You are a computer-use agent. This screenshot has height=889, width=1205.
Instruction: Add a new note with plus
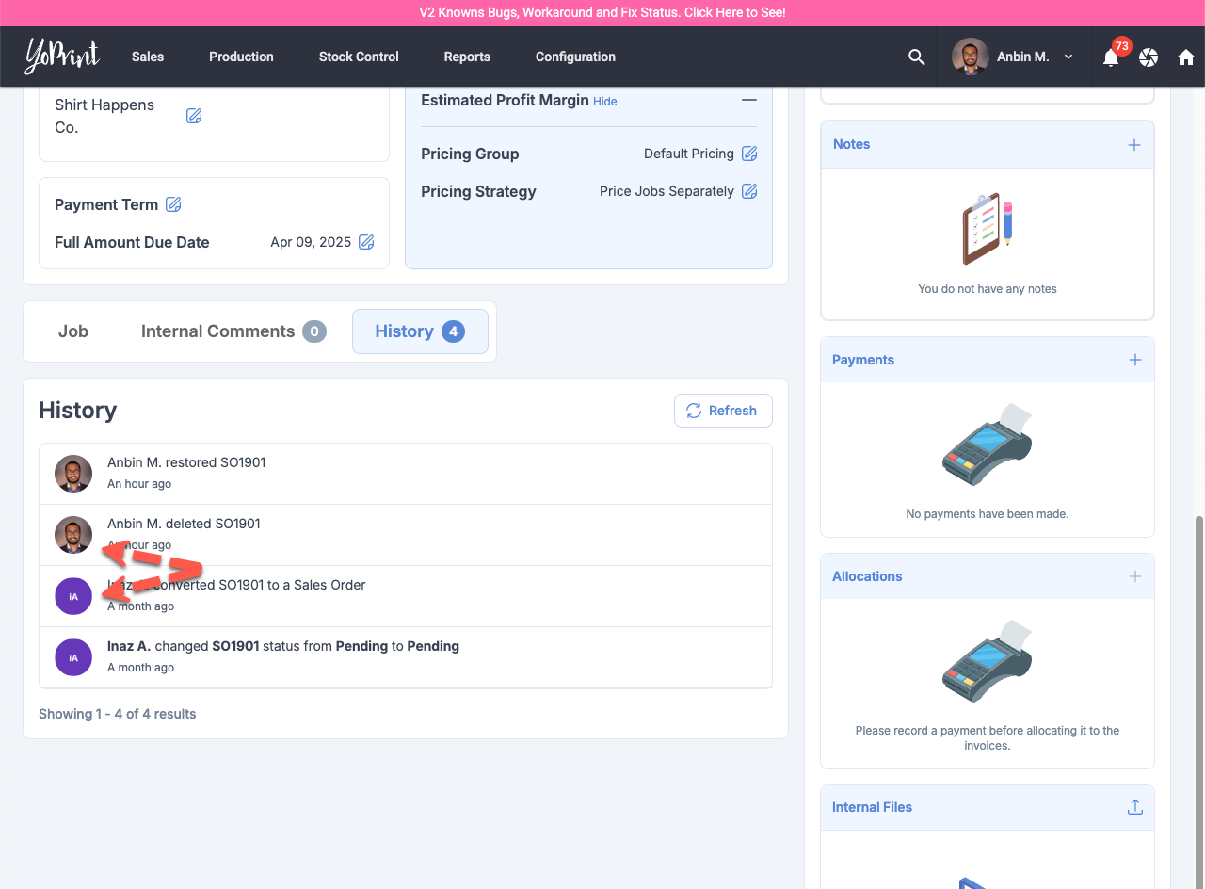[x=1134, y=144]
